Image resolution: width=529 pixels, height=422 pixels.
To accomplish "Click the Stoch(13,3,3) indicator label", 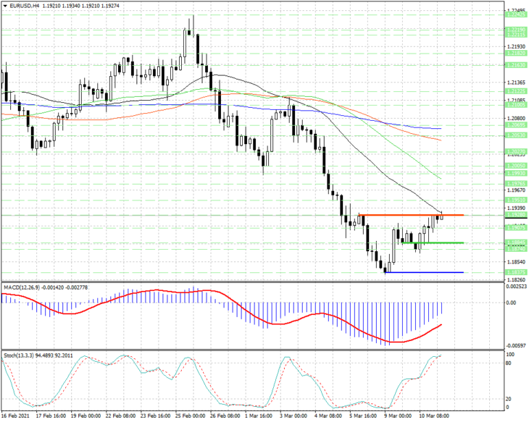I will click(x=19, y=355).
